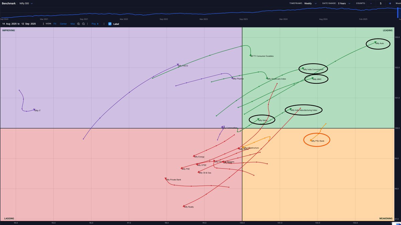The height and width of the screenshot is (225, 401).
Task: Click the Nifty Healthcare Index arrowhead
Action: click(267, 78)
